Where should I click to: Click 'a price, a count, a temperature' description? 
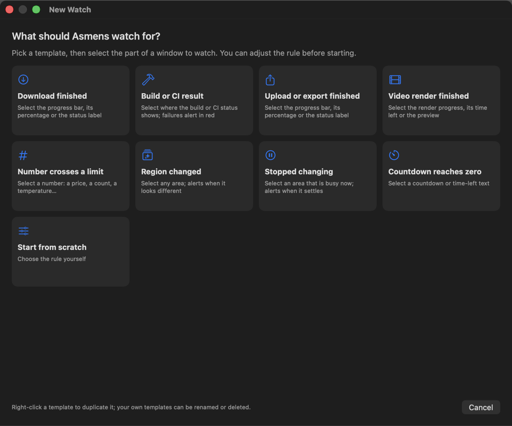click(x=67, y=187)
